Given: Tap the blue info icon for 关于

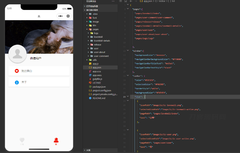Looking at the screenshot, I should (x=17, y=83).
